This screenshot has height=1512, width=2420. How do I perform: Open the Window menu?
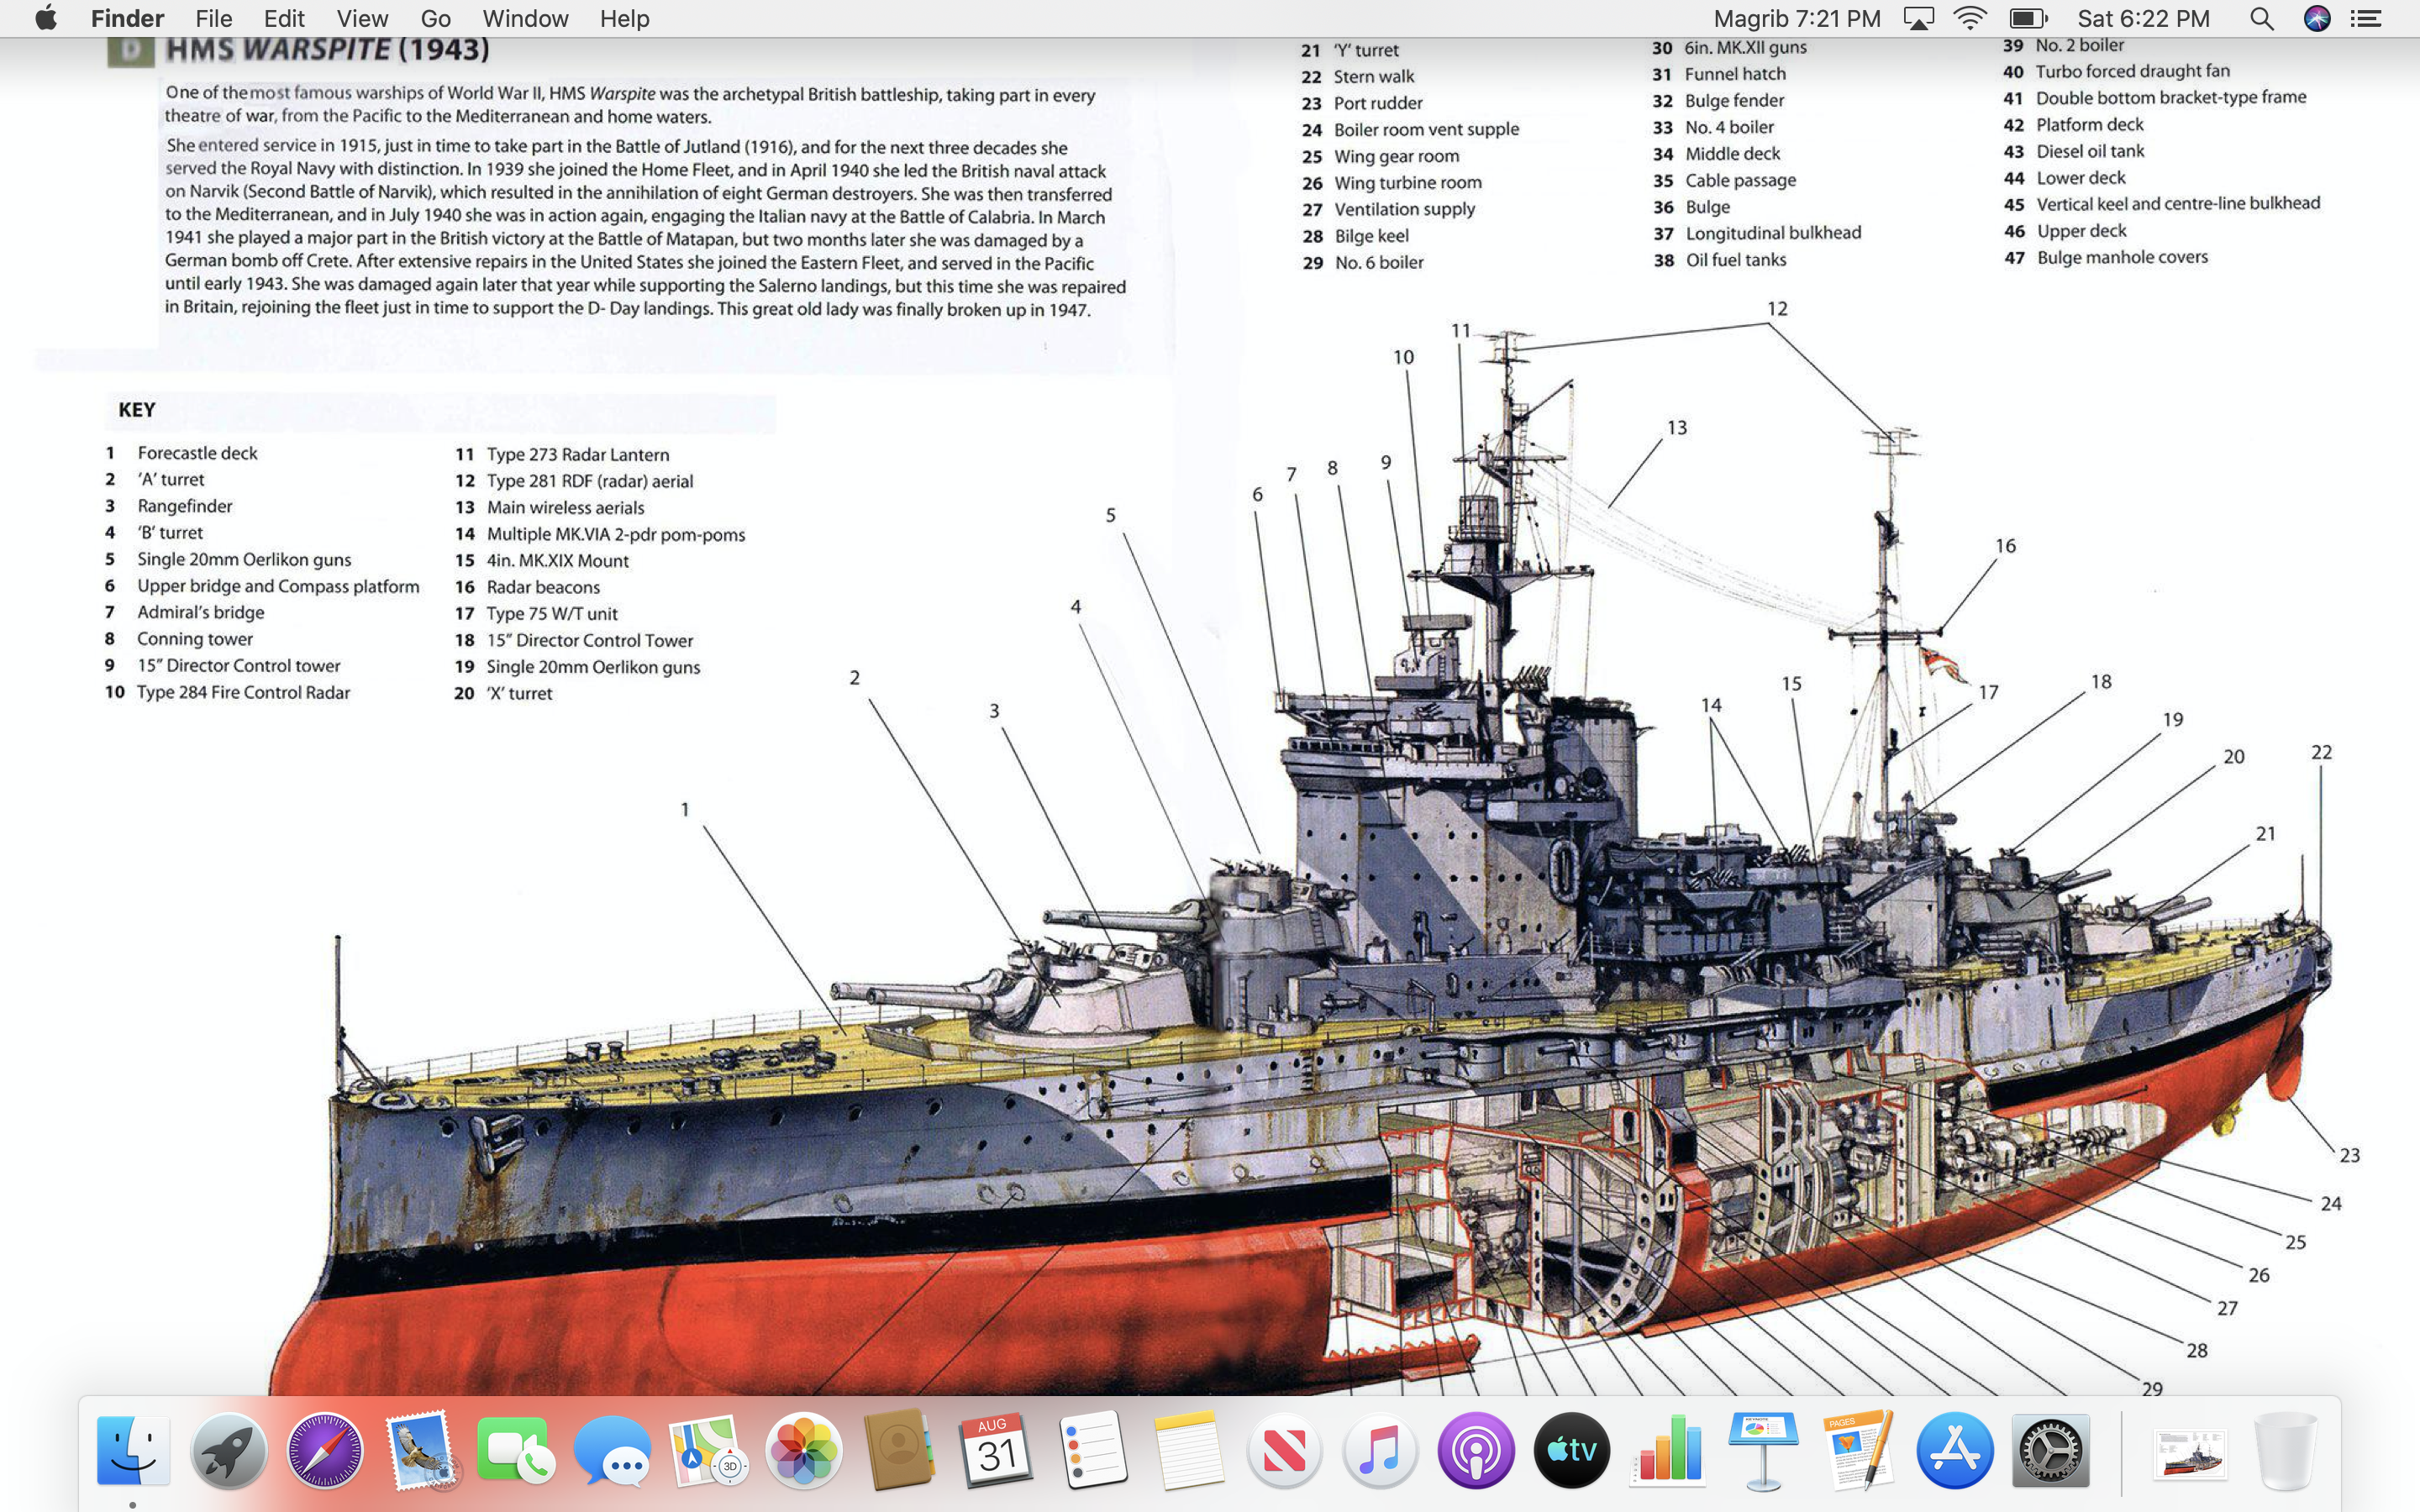point(525,18)
